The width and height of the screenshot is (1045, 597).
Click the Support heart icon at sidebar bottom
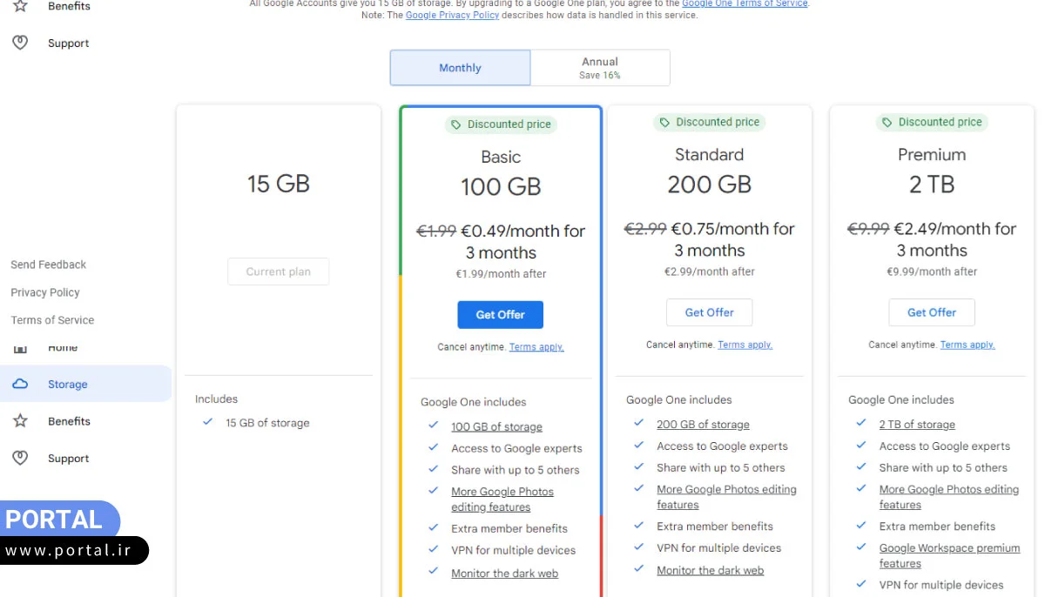point(20,458)
